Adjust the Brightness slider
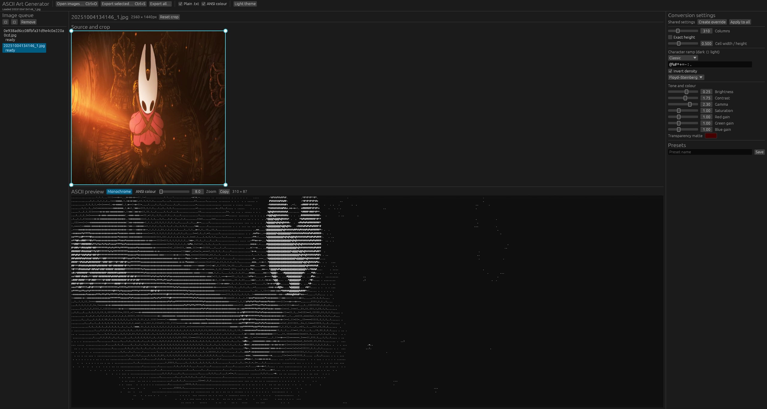 [683, 92]
